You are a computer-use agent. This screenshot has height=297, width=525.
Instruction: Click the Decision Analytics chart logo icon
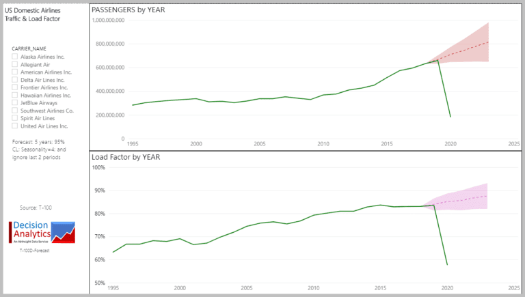(x=63, y=232)
